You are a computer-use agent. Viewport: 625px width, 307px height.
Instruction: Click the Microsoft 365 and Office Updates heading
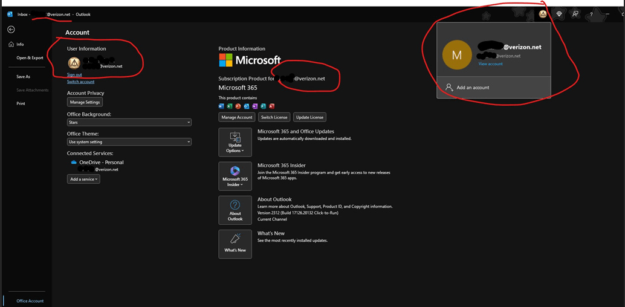pyautogui.click(x=296, y=131)
